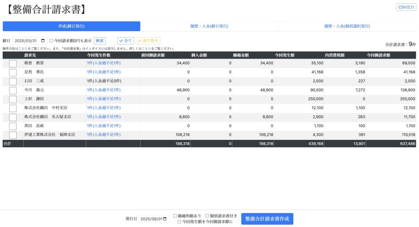Open calendar picker icon in 締日 date field
This screenshot has height=227, width=419.
pyautogui.click(x=44, y=41)
